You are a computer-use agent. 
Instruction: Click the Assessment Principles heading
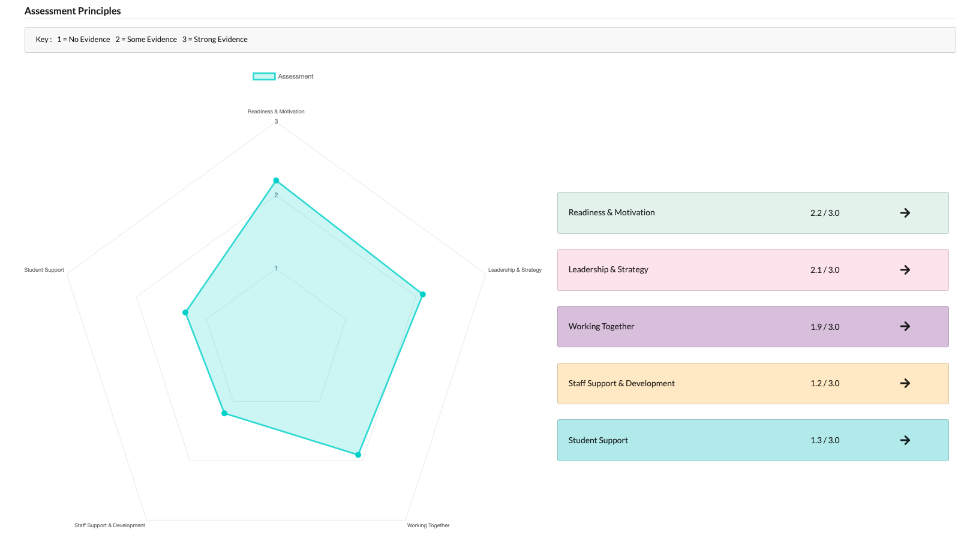tap(73, 11)
